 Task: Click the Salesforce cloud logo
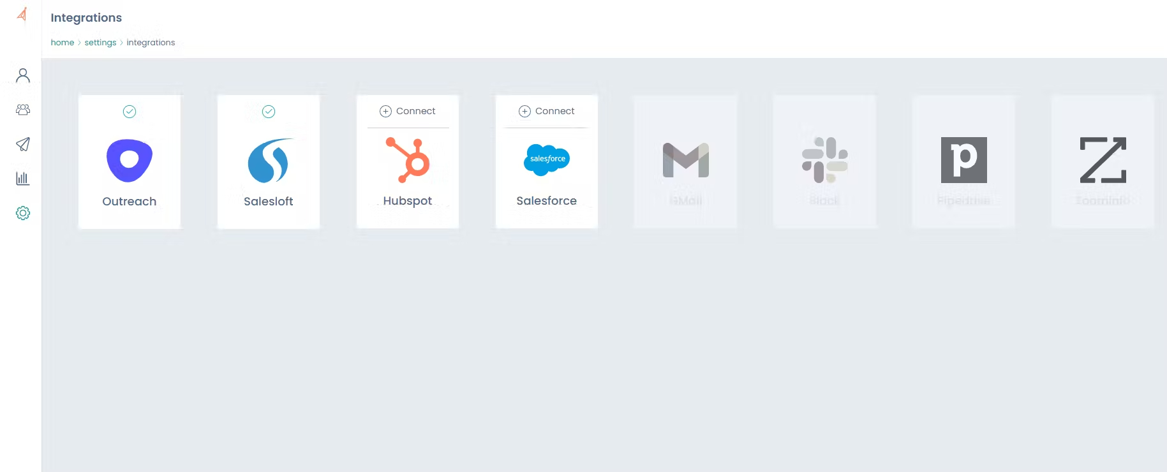click(547, 159)
